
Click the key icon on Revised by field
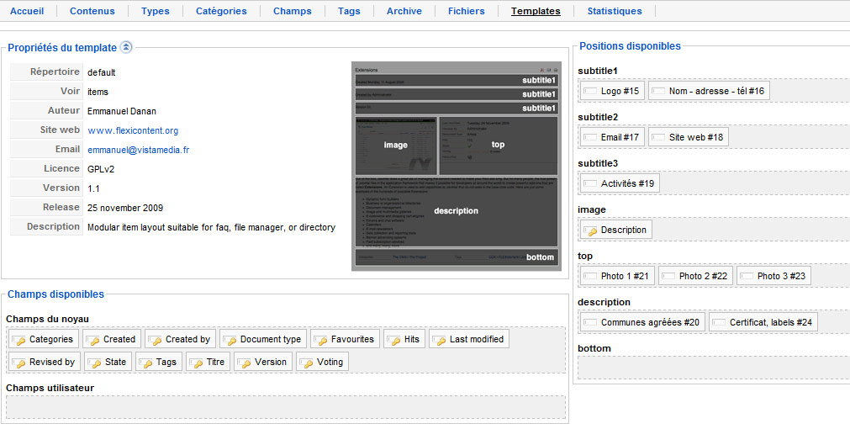[x=20, y=363]
